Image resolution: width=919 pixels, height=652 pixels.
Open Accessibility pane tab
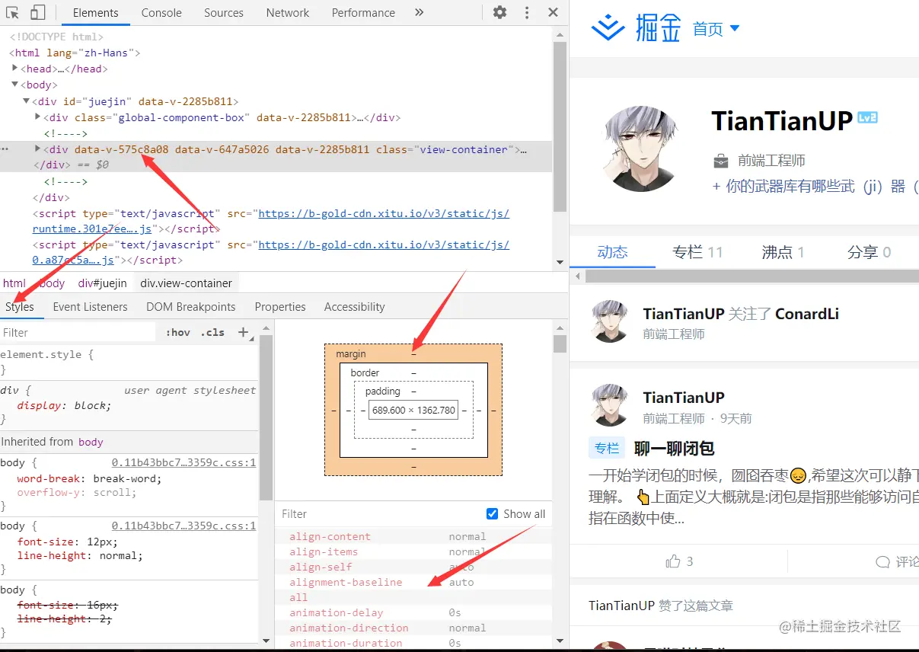click(x=355, y=307)
